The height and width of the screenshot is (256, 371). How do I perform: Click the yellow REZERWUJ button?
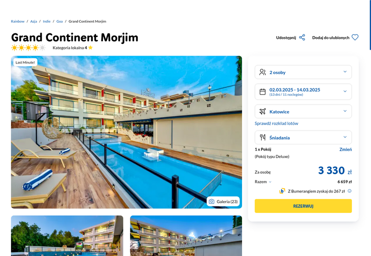[303, 206]
